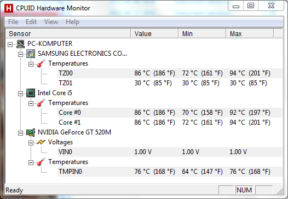Click TZ00 max value 94 °C (201 °F)
The width and height of the screenshot is (288, 199).
(250, 73)
